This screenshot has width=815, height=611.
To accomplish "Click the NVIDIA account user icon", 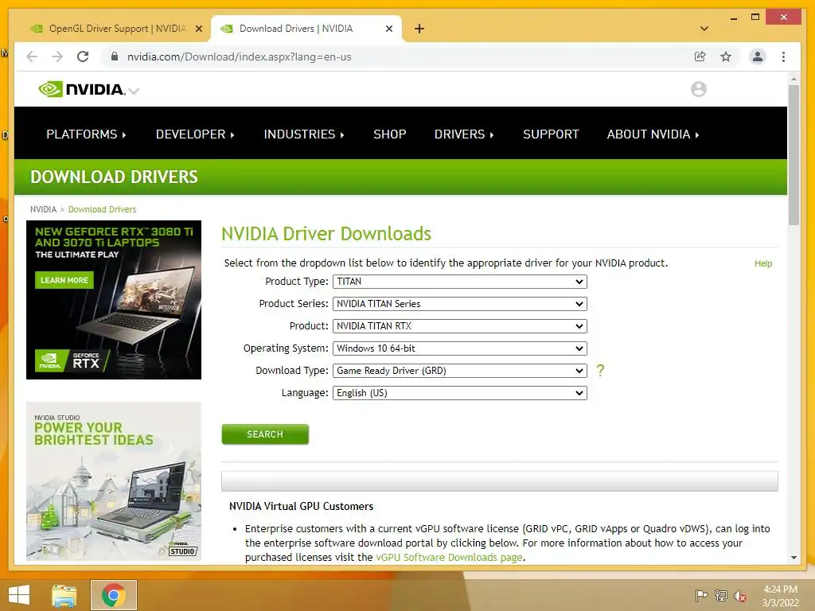I will [699, 89].
